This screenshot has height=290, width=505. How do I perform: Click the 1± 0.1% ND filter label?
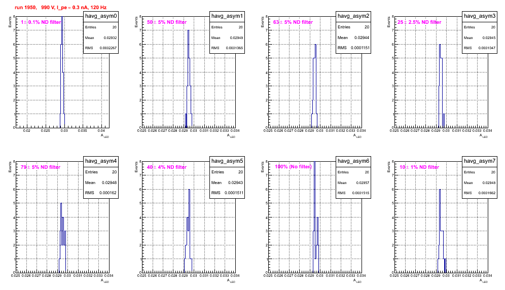41,22
